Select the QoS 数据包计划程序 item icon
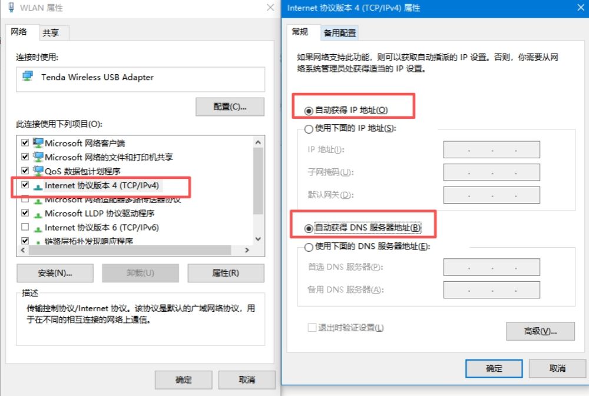The image size is (589, 396). click(x=38, y=171)
